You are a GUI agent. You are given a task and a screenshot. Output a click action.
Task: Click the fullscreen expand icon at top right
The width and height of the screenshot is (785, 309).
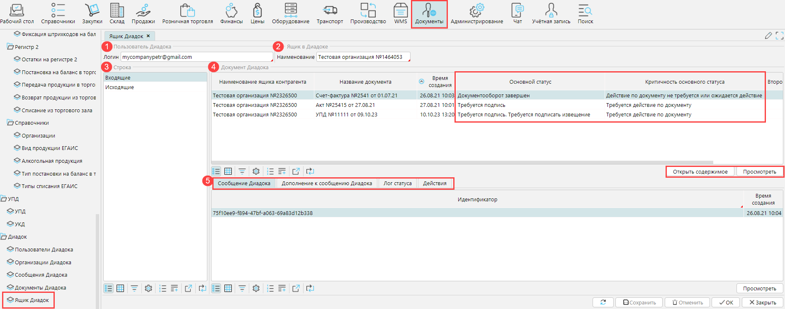(x=779, y=36)
